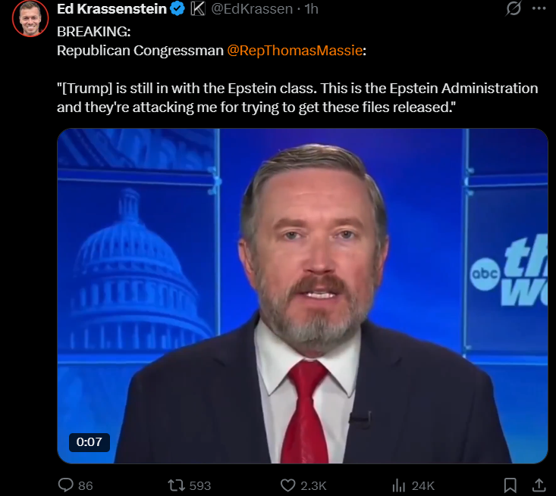Open the share post upload icon
Image resolution: width=556 pixels, height=496 pixels.
click(x=539, y=485)
